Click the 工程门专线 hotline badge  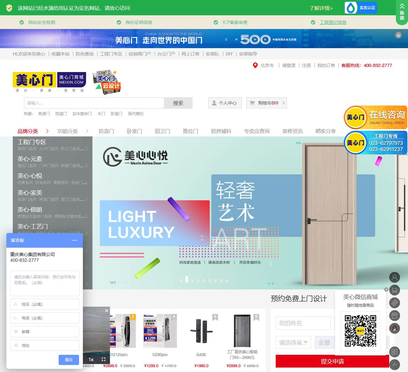[375, 143]
